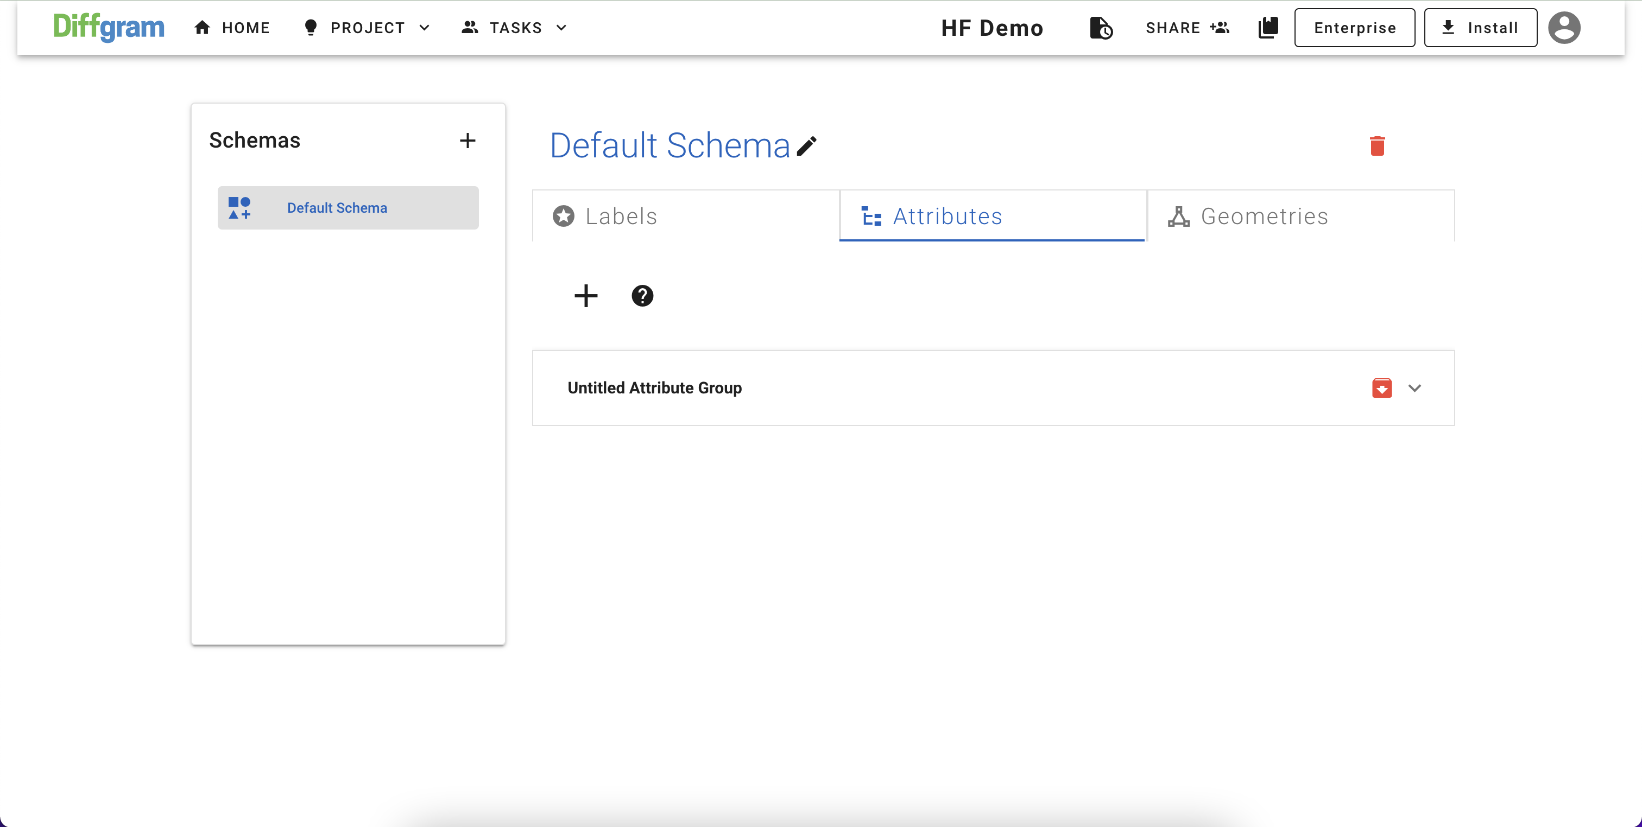Click the Diffgram logo
Screen dimensions: 1642x827
(109, 27)
